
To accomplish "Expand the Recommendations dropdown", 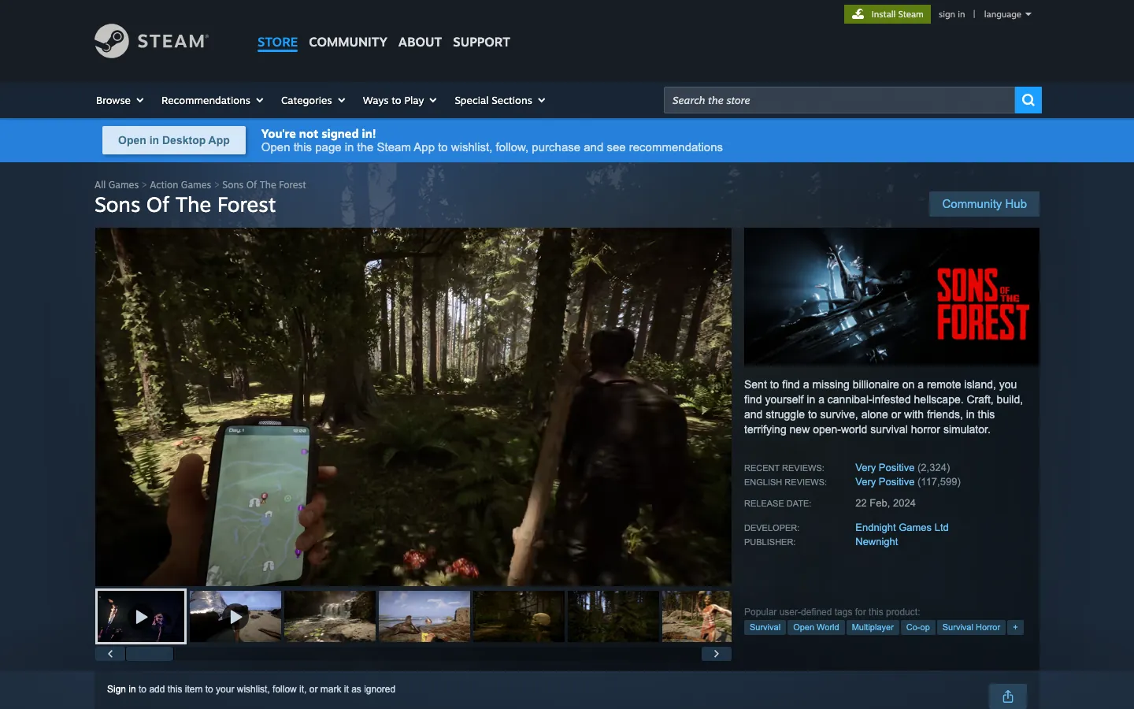I will tap(212, 100).
